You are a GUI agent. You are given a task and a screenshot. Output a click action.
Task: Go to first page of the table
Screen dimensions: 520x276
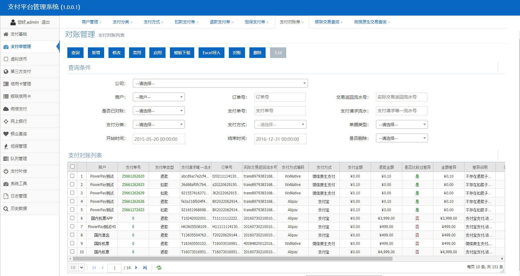click(x=94, y=268)
